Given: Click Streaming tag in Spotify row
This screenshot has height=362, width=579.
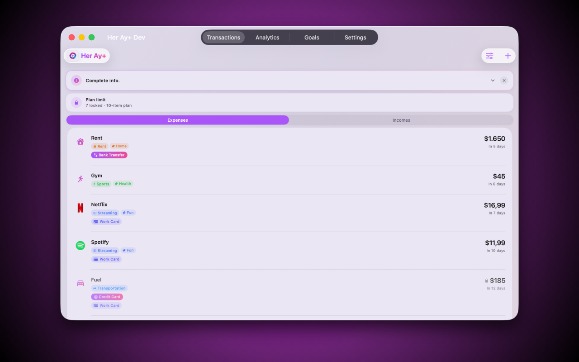Looking at the screenshot, I should point(105,250).
